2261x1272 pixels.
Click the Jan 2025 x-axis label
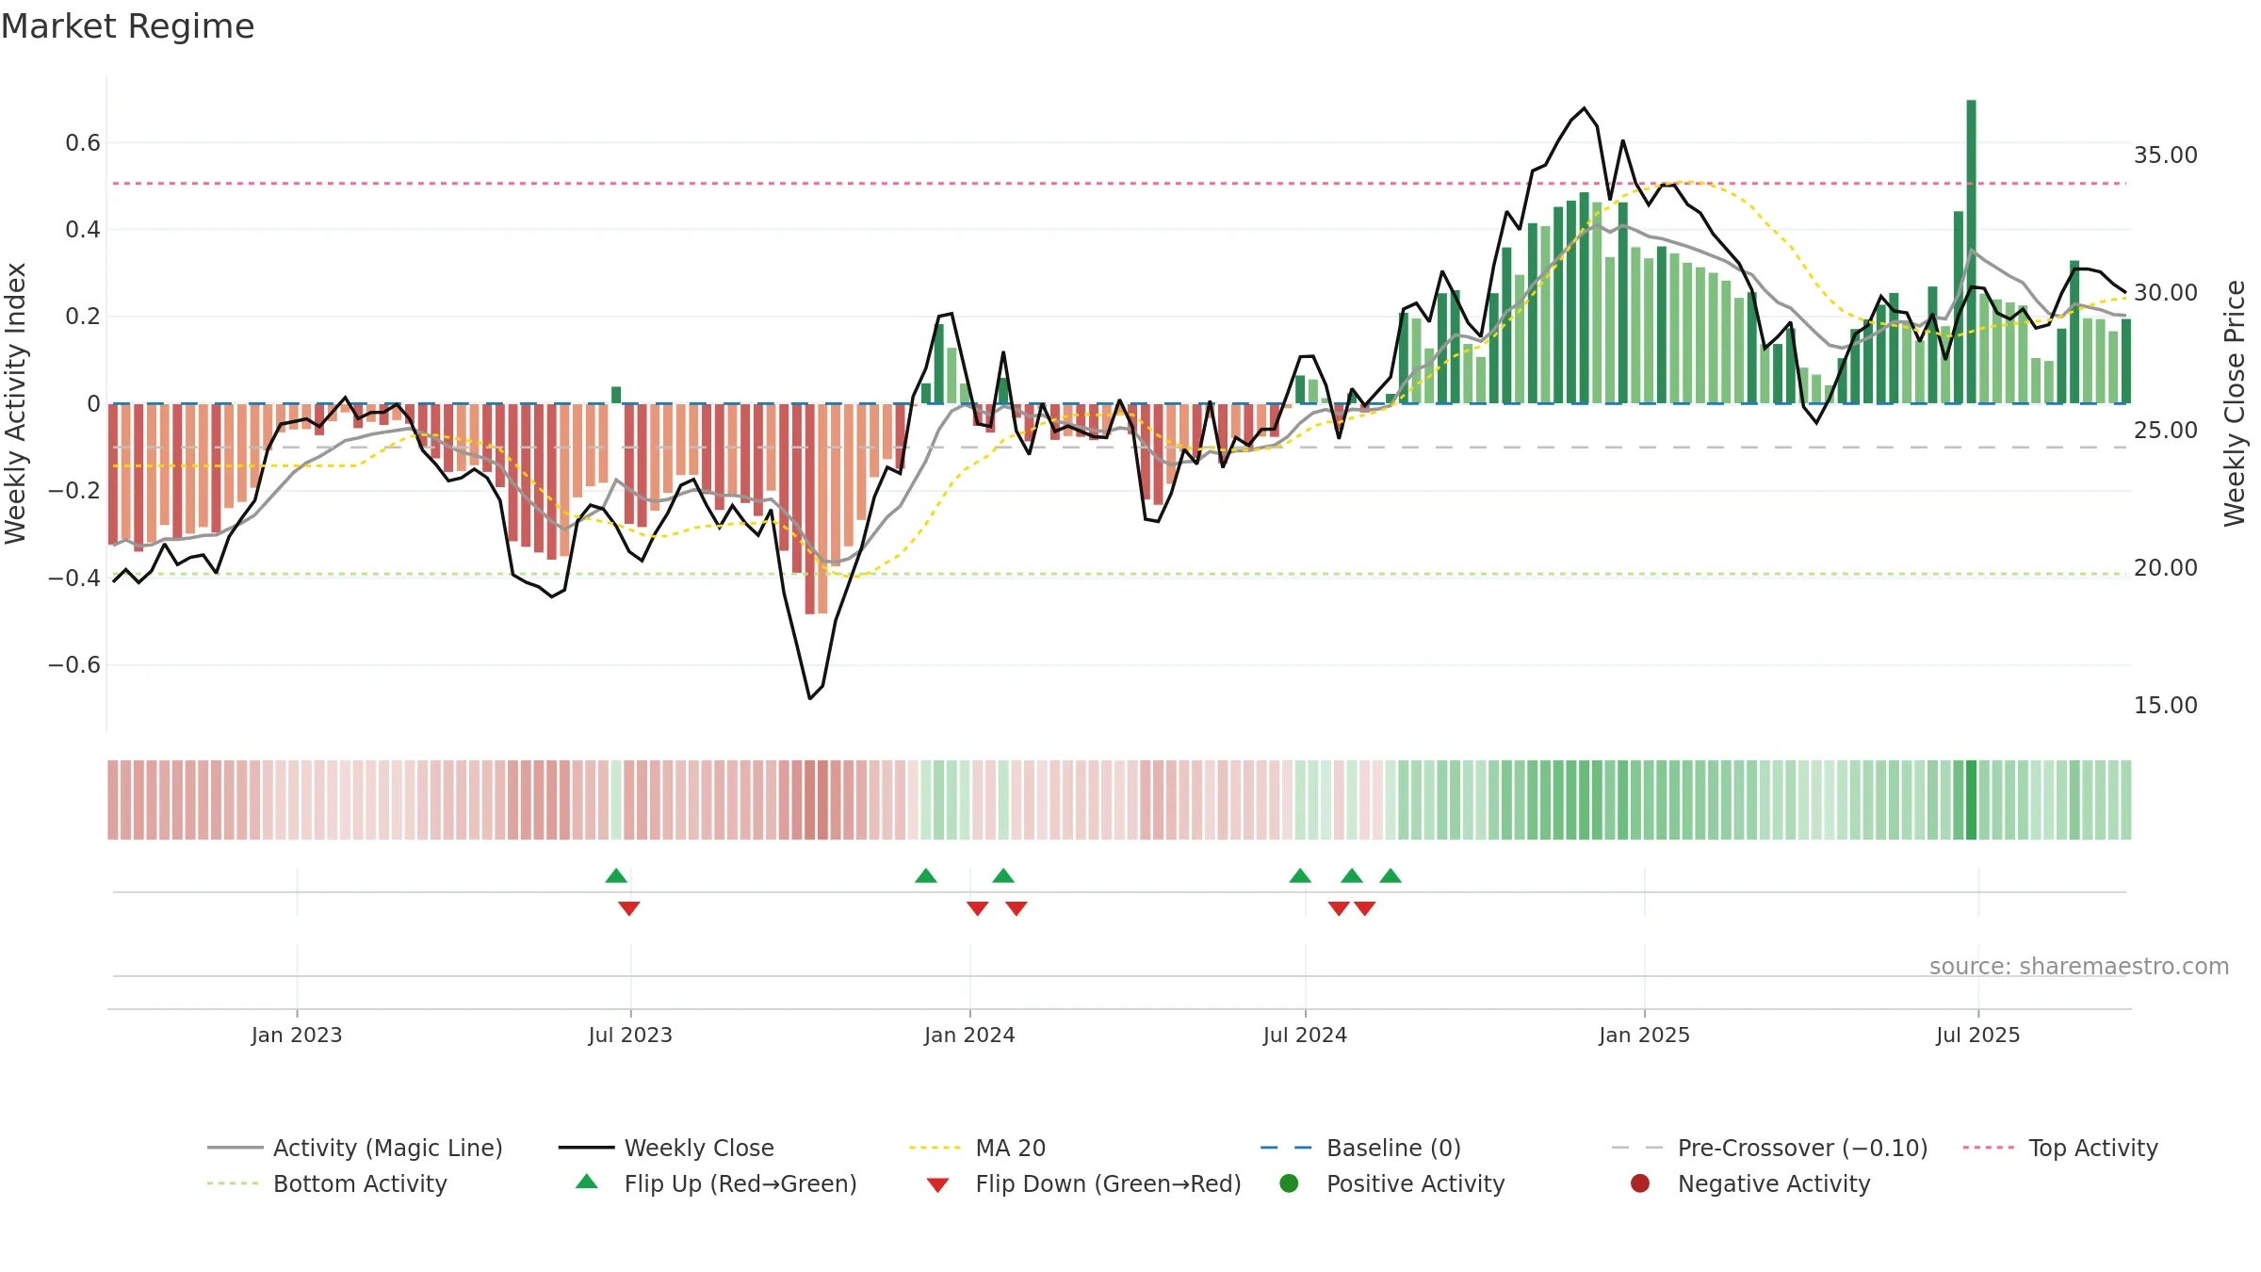1645,1035
